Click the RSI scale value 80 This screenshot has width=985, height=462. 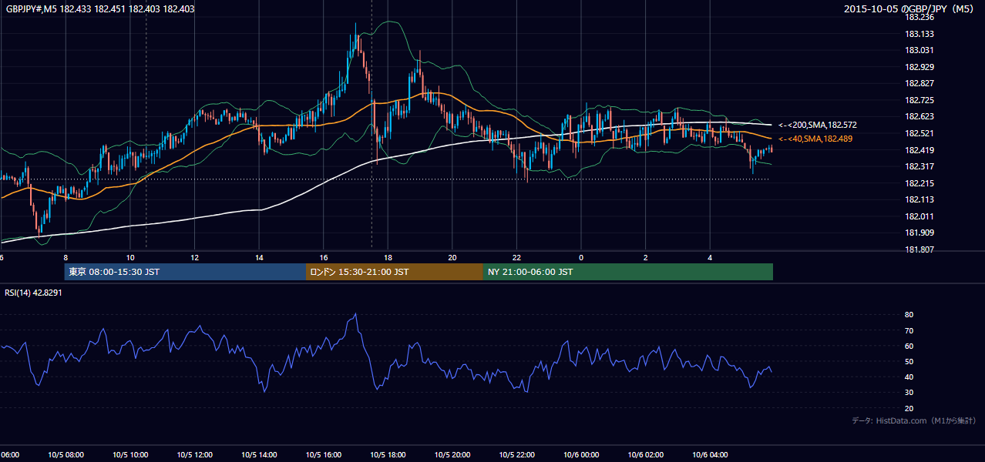pos(909,315)
